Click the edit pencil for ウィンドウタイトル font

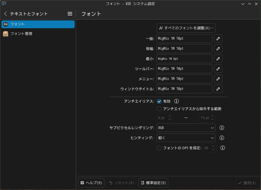pyautogui.click(x=218, y=89)
